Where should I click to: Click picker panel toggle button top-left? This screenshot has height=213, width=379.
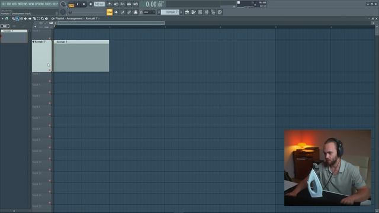click(5, 26)
